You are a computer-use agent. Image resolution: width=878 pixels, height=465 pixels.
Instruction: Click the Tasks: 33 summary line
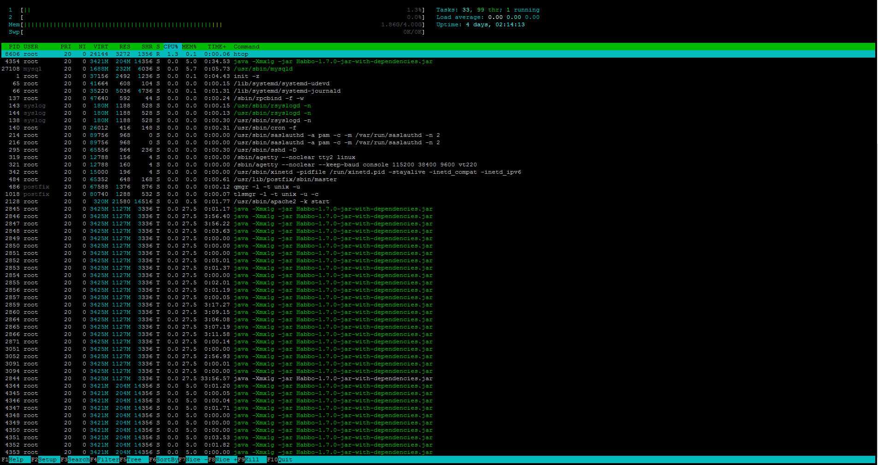tap(488, 10)
